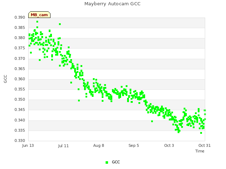Screen dimensions: 226x169
Task: Click the Jun 13 x-axis label
Action: 28,145
